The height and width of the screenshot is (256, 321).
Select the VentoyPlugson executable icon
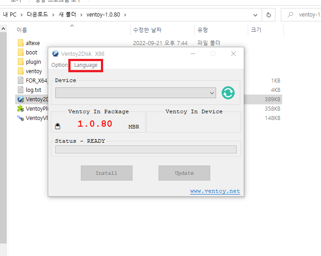coord(21,108)
